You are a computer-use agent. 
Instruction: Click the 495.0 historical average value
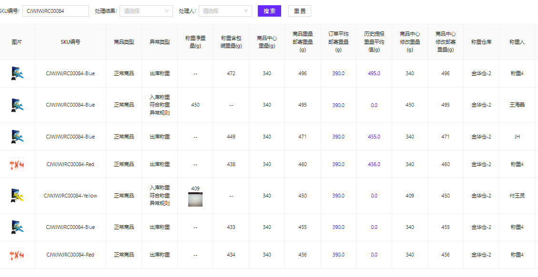click(x=374, y=73)
